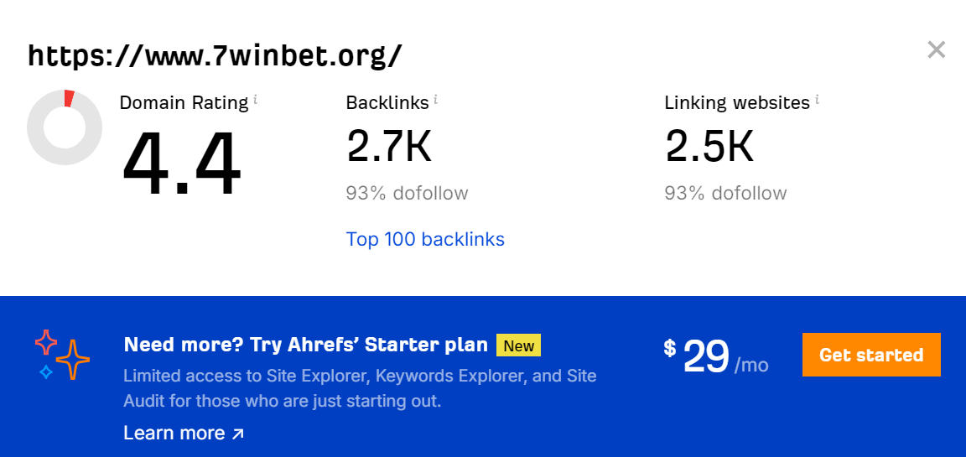Viewport: 966px width, 457px height.
Task: Click 93% dofollow under Linking websites
Action: pos(725,194)
